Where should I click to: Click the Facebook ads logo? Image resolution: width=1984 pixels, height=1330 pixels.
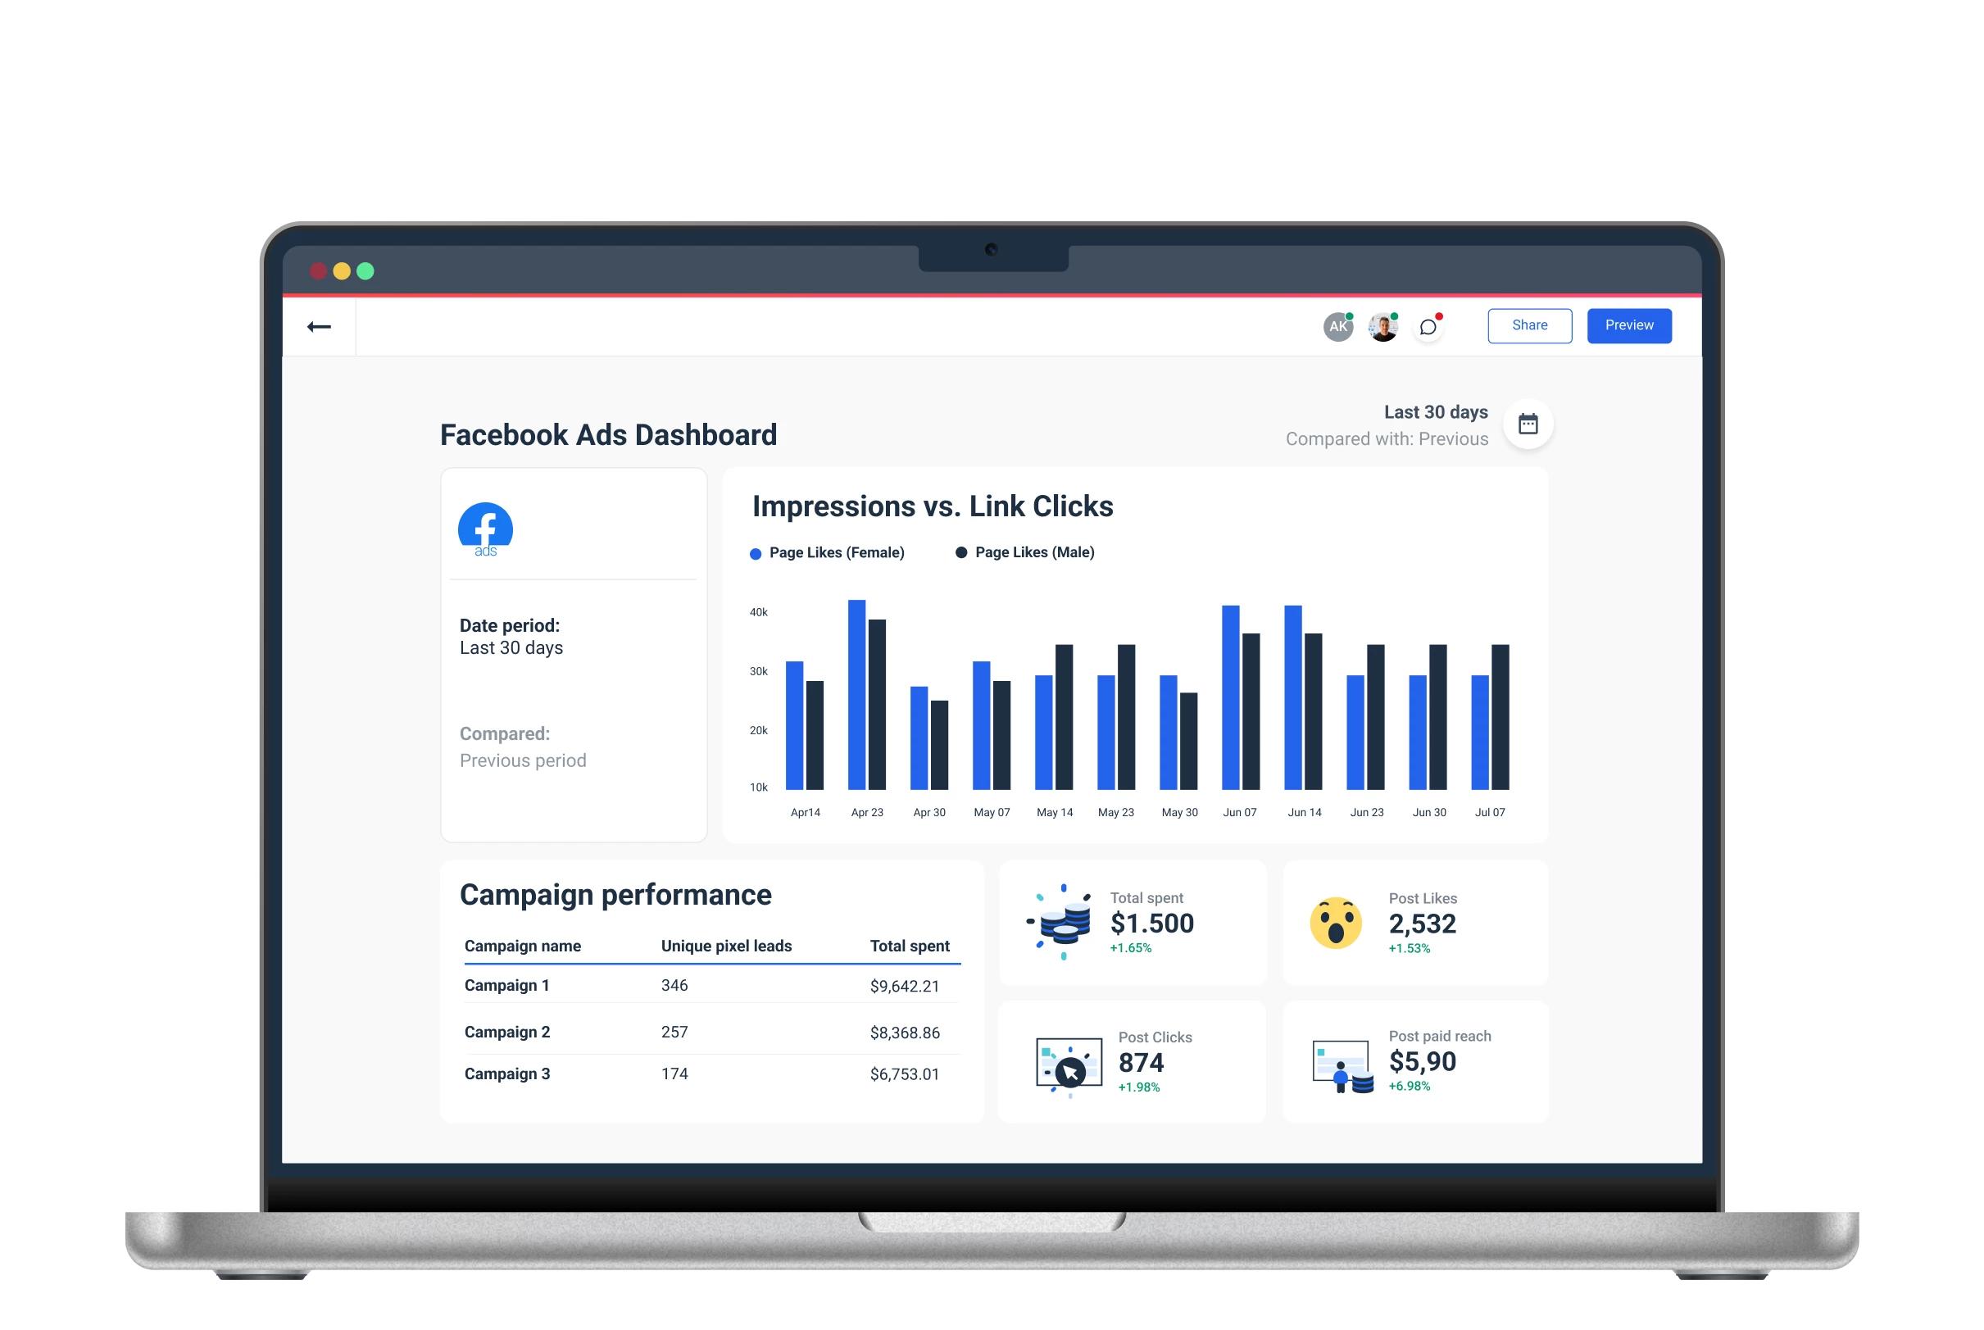(x=485, y=530)
